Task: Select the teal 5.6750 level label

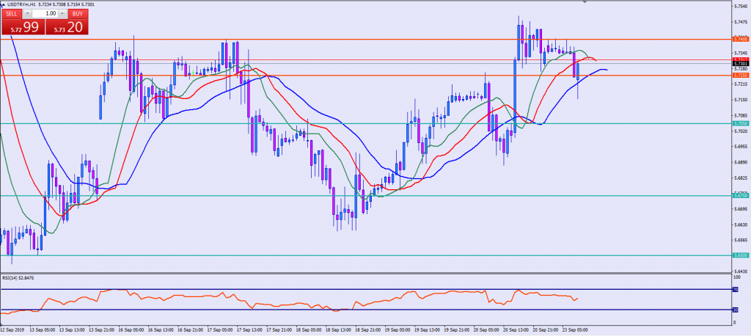Action: pyautogui.click(x=740, y=195)
